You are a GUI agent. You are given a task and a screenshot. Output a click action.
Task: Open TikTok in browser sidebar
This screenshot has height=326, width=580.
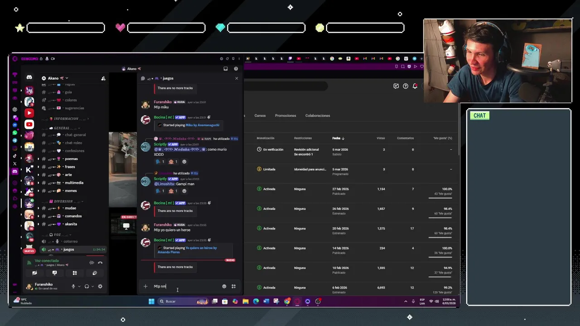(x=15, y=156)
